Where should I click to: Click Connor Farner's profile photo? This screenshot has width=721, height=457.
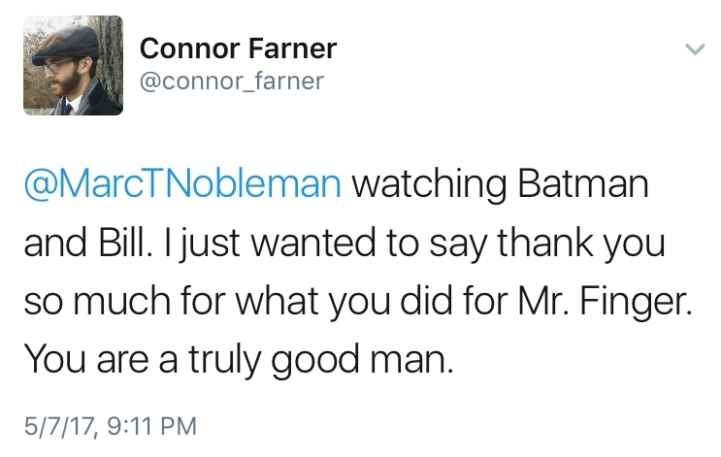[x=74, y=65]
